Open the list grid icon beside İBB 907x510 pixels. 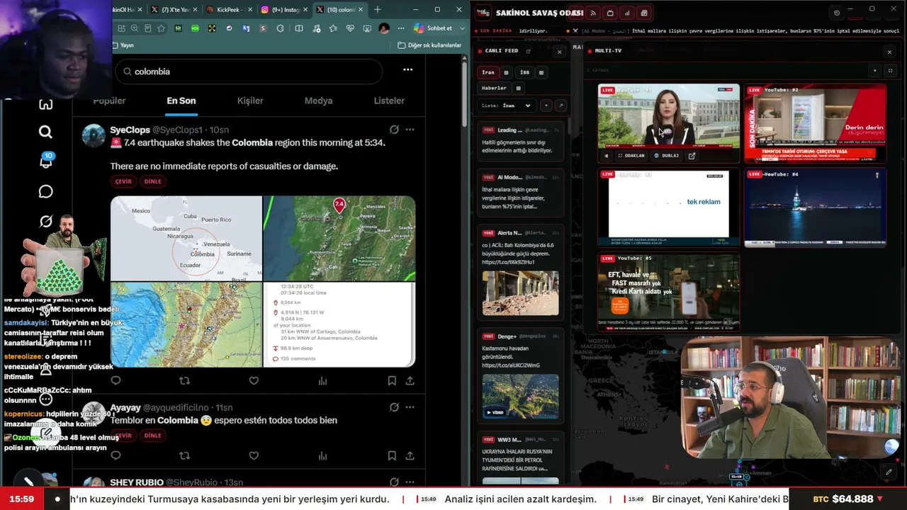[541, 72]
